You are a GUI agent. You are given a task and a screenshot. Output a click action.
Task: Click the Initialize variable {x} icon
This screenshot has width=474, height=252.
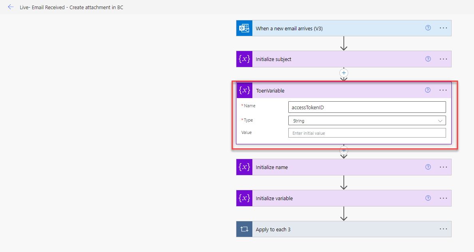[x=244, y=198]
